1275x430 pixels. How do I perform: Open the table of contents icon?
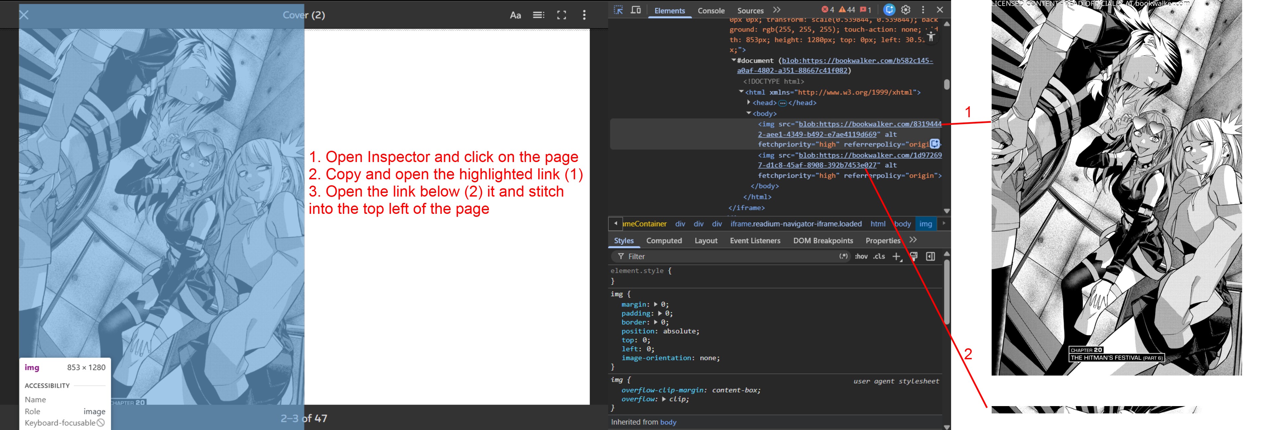539,15
